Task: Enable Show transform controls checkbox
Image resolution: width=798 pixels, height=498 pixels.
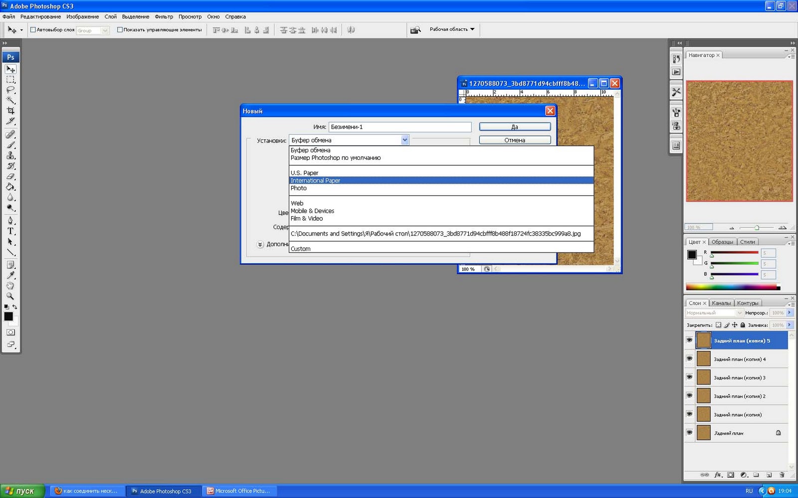Action: [x=120, y=30]
